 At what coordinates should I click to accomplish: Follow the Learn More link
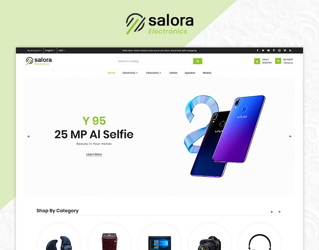click(x=94, y=154)
